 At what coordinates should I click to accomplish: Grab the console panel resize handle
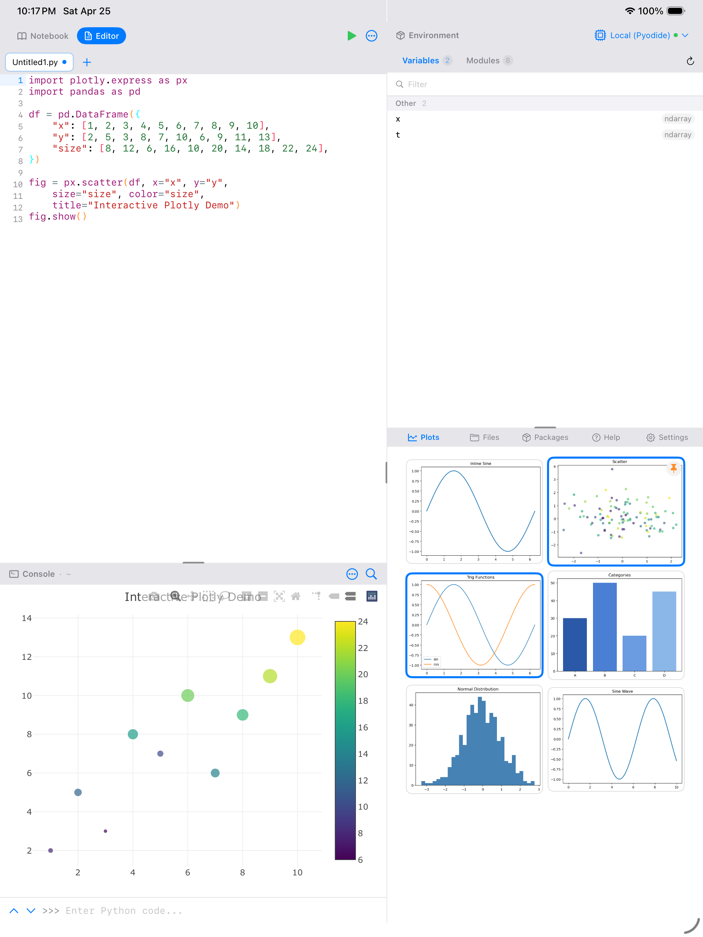pyautogui.click(x=193, y=562)
